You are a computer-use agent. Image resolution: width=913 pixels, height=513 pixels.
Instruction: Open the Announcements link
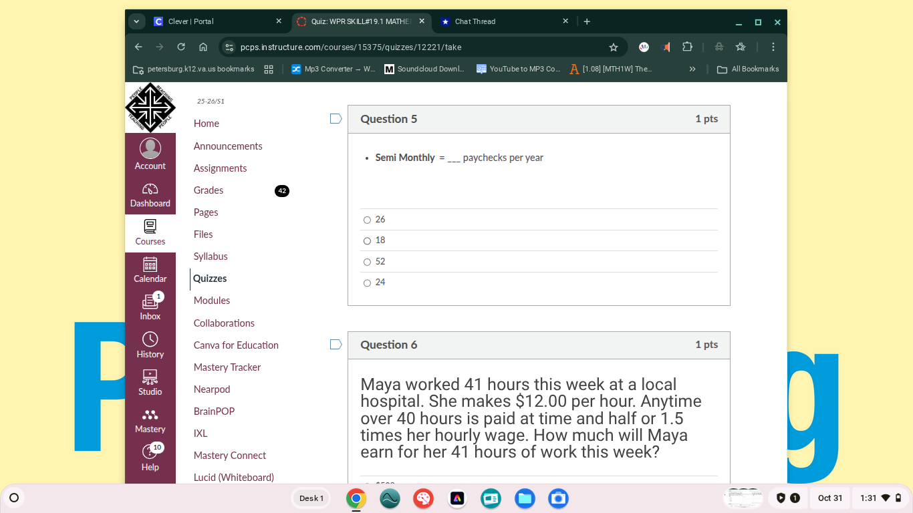(x=228, y=146)
